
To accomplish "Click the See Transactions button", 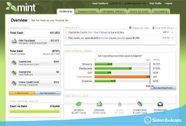I will pyautogui.click(x=48, y=93).
